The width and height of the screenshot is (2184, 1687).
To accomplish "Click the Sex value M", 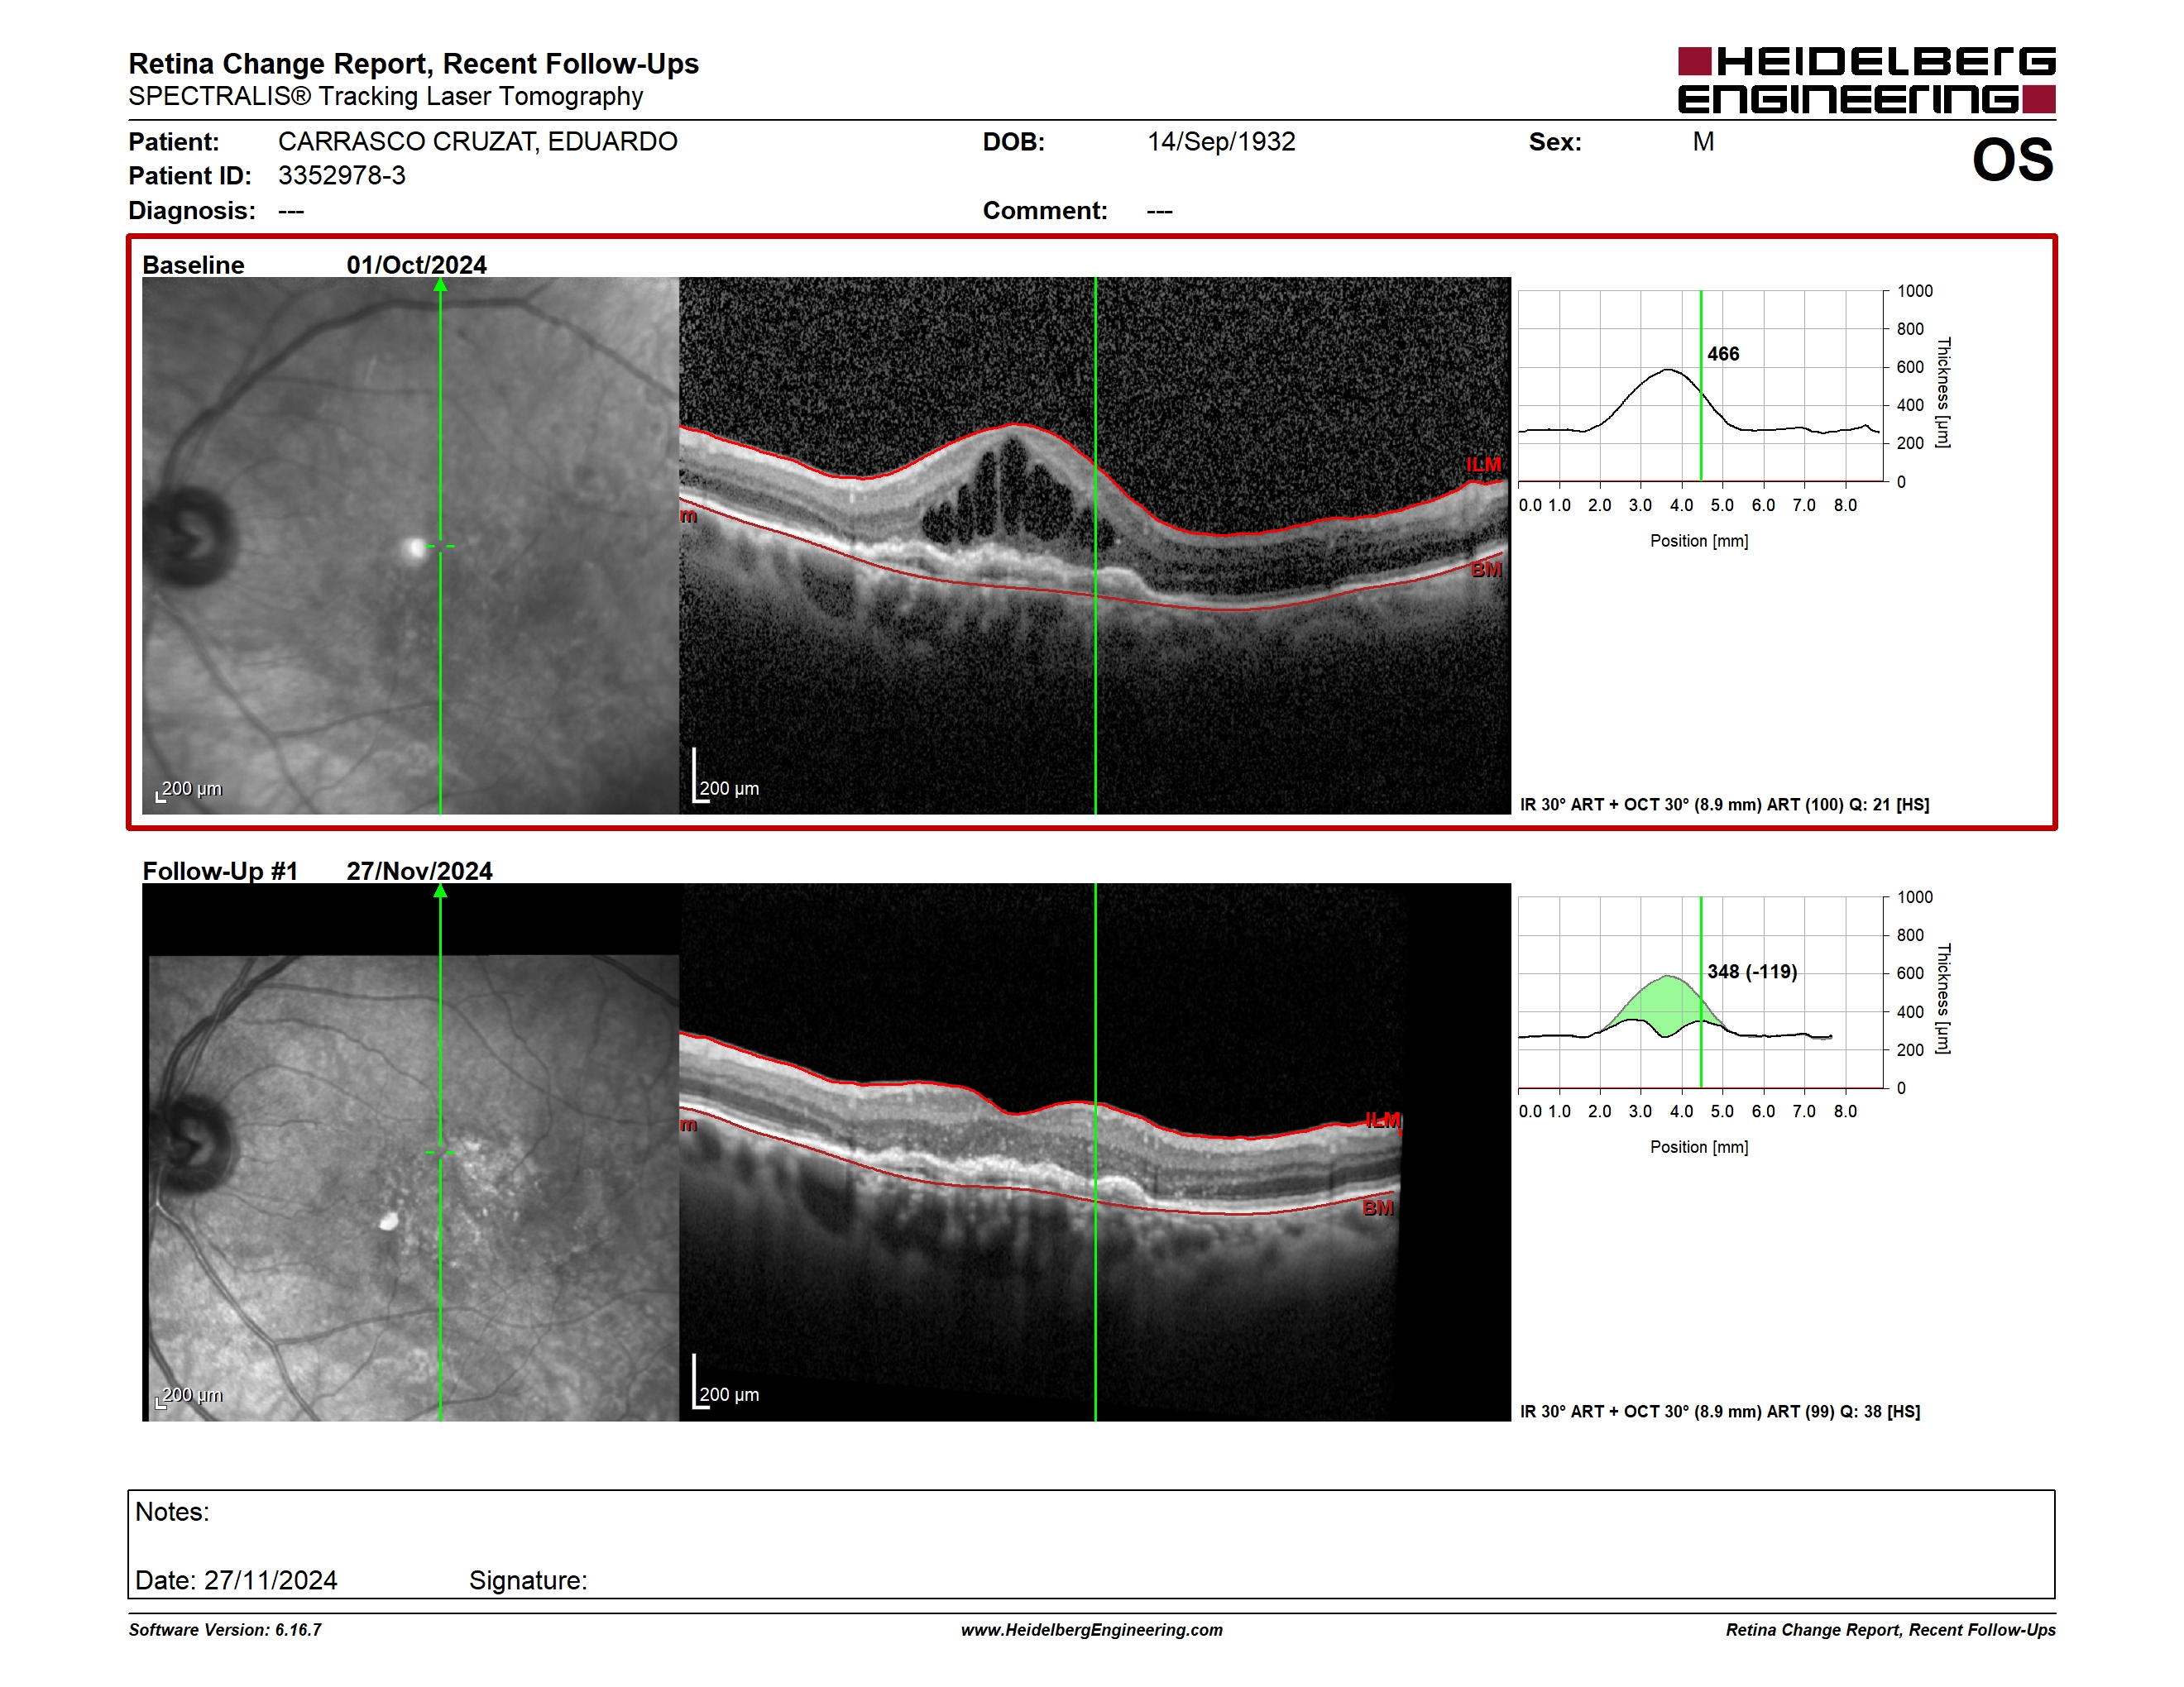I will (1703, 142).
